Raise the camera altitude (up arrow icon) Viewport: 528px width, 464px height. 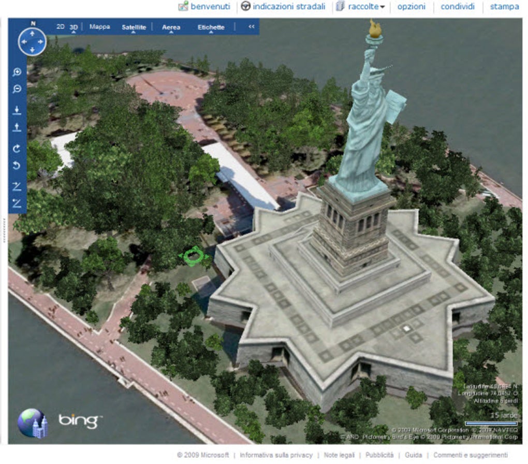(17, 127)
